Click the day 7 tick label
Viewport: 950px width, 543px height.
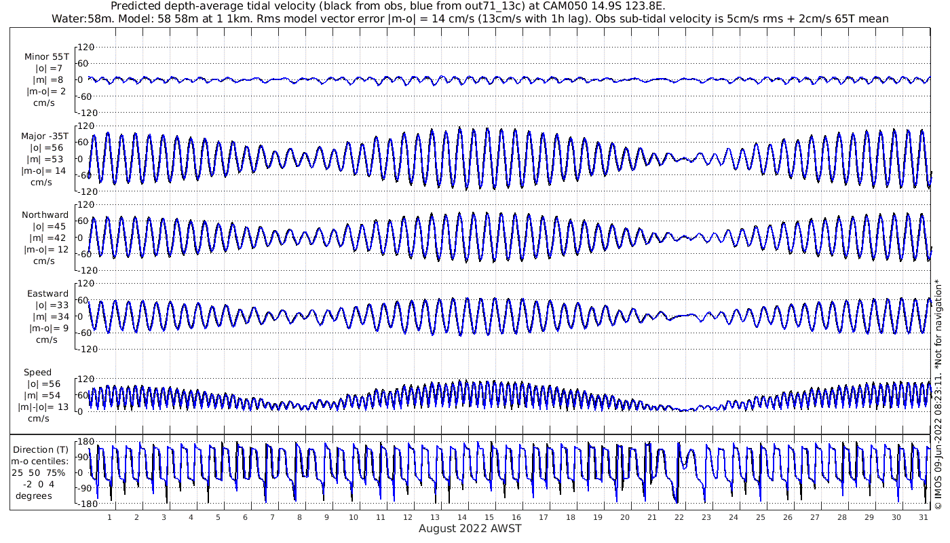[x=272, y=517]
